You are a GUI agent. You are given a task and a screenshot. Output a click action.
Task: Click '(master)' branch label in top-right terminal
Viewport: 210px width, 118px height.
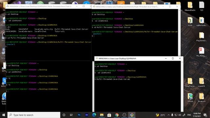pyautogui.click(x=97, y=34)
